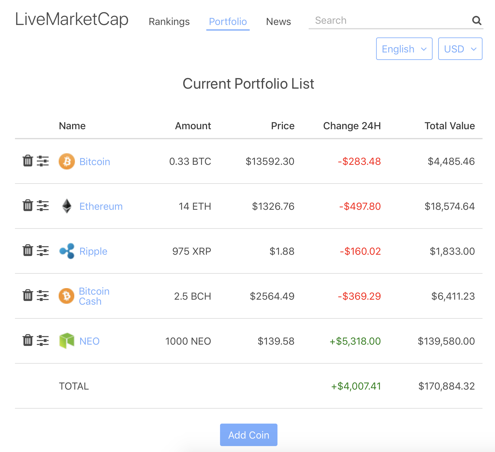495x452 pixels.
Task: Open the English language dropdown
Action: pos(404,49)
